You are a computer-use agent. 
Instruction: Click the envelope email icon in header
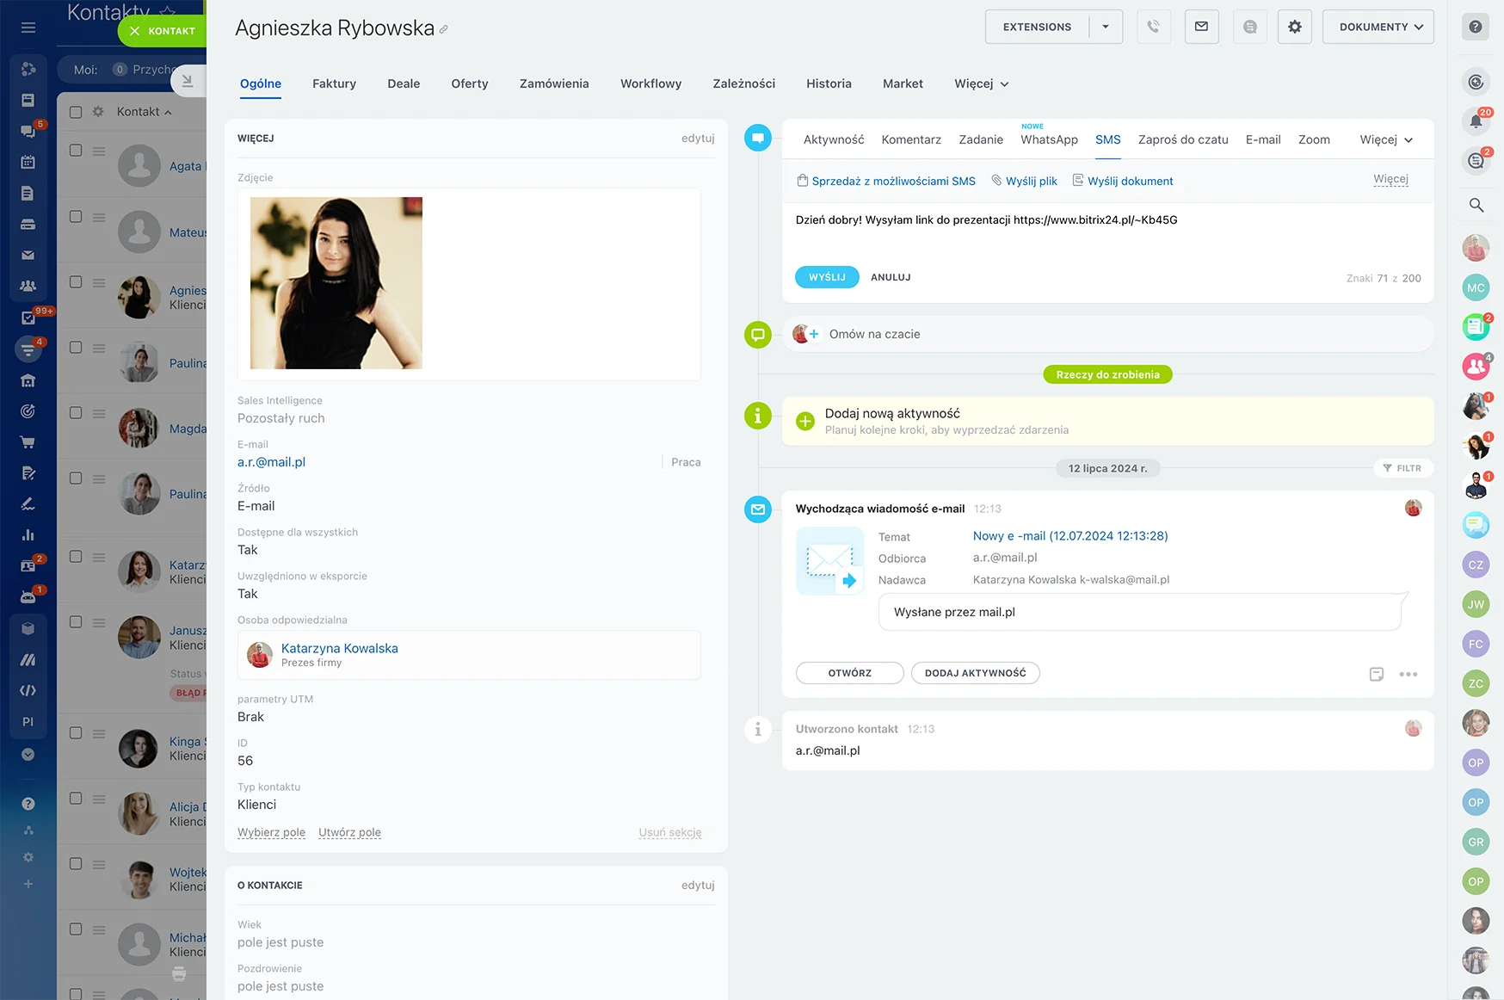pyautogui.click(x=1201, y=27)
